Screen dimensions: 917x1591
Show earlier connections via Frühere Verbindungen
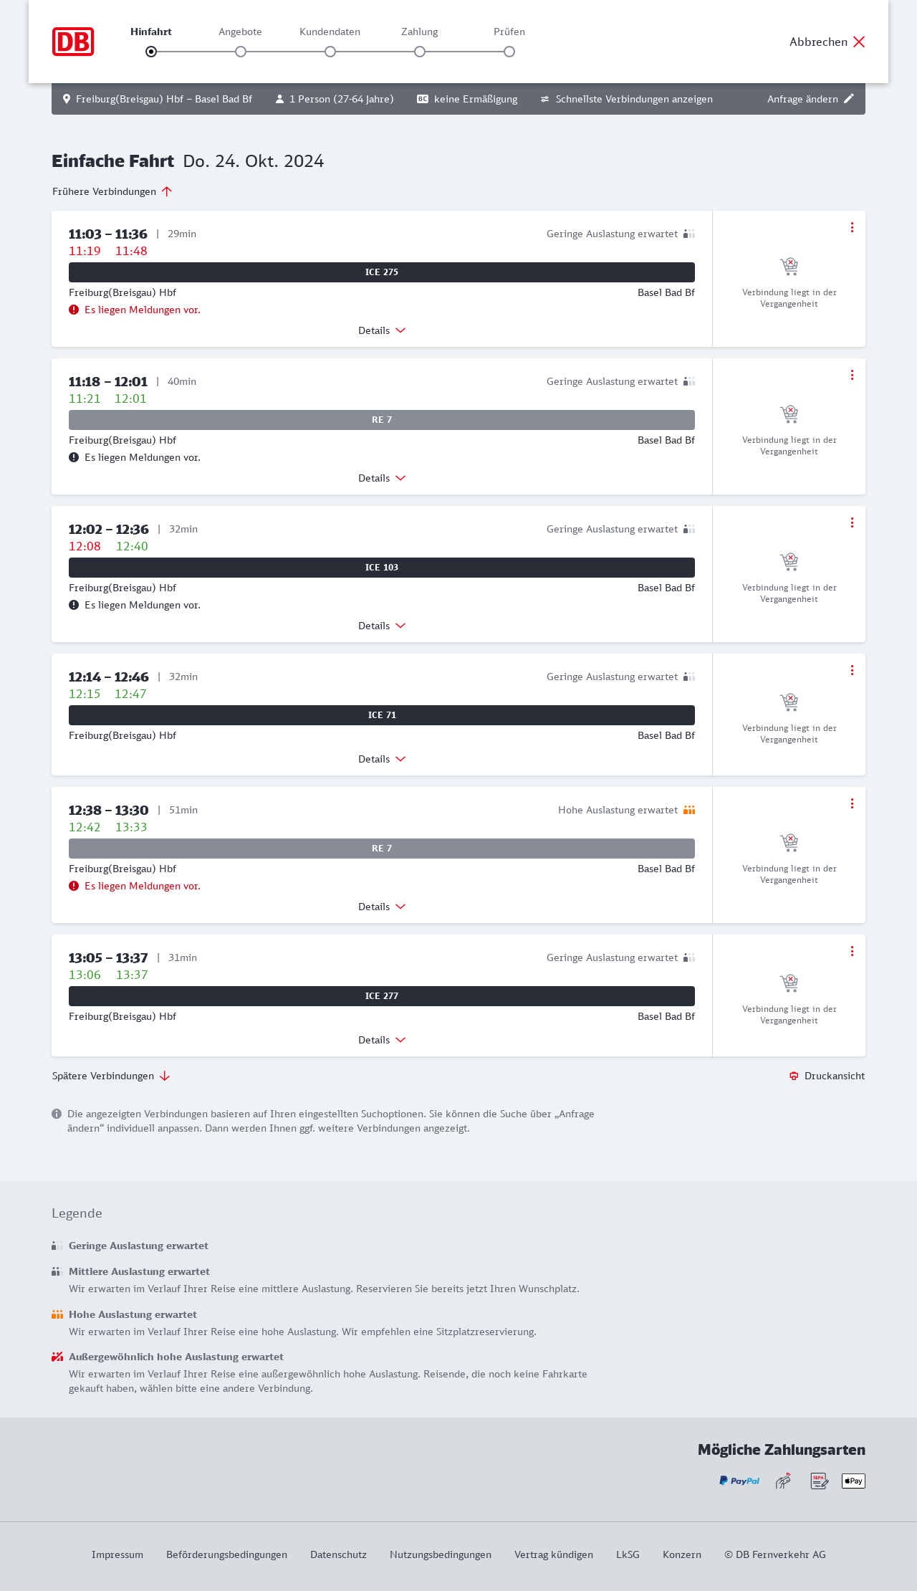click(x=112, y=191)
